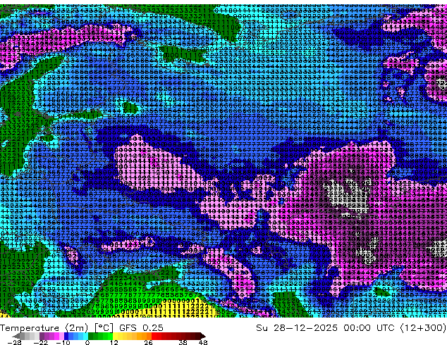This screenshot has width=447, height=345.
Task: Click the bright red swatch above 26
Action: click(x=154, y=336)
